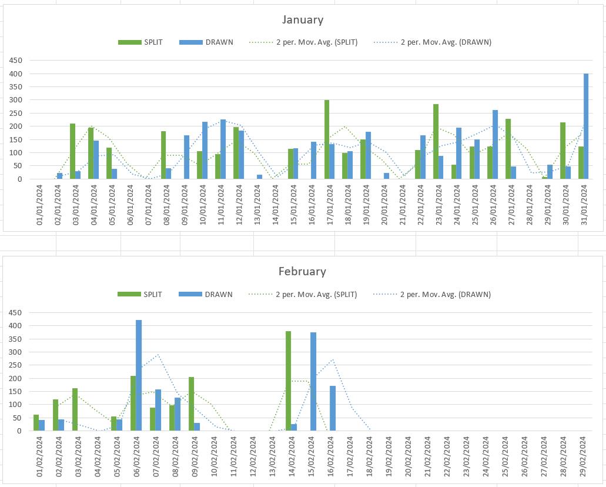The image size is (606, 487).
Task: Click the green SPLIT bar for 30/01/2024
Action: 563,151
